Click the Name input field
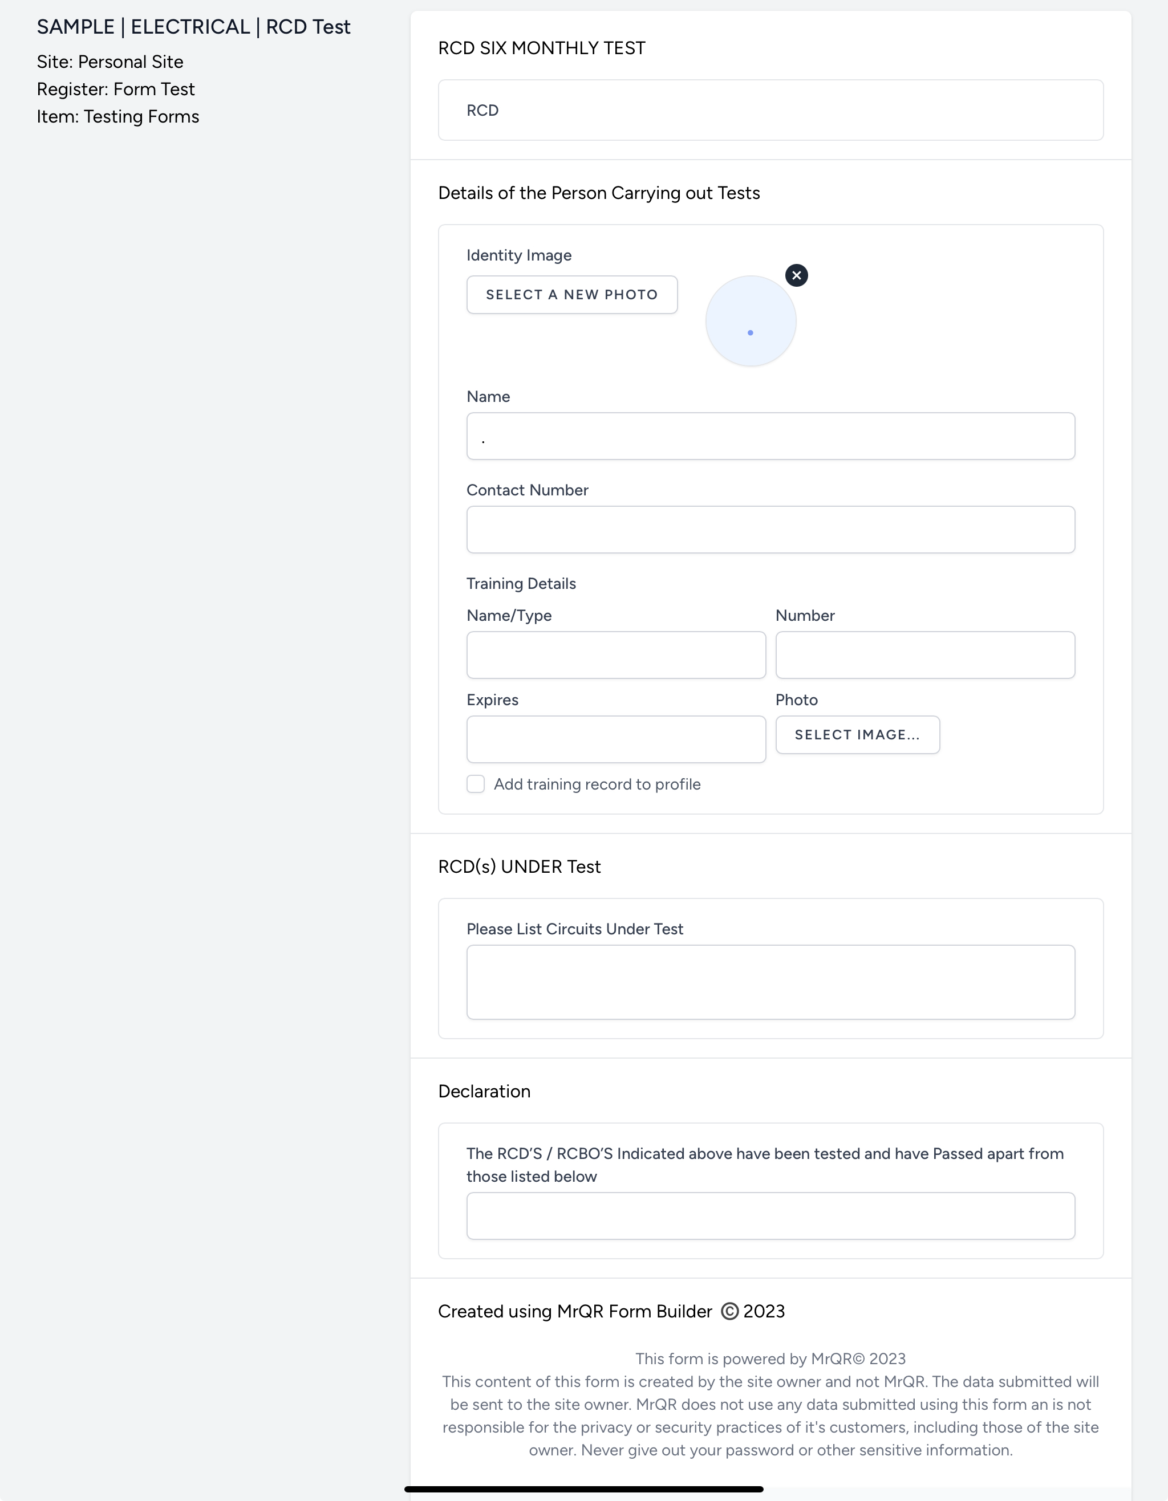 coord(769,436)
